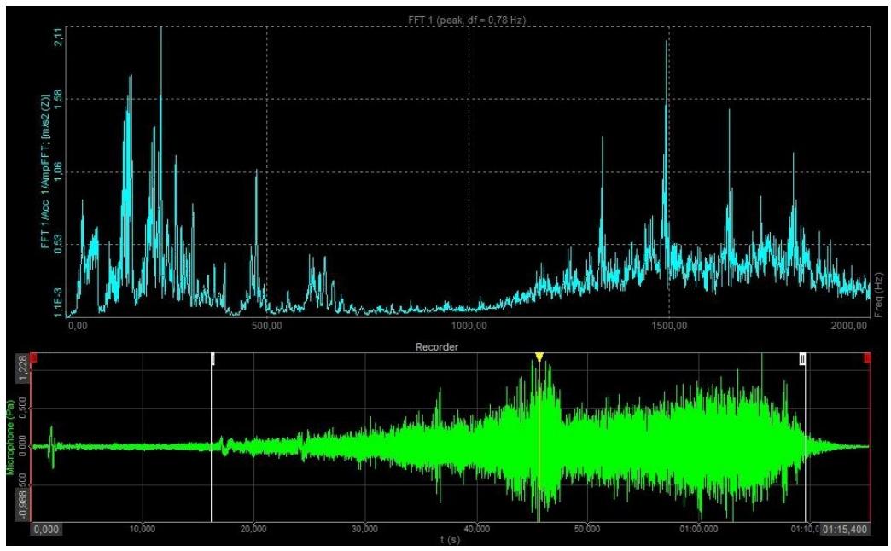Click the FFT 1 graph title
891x551 pixels.
tap(467, 20)
